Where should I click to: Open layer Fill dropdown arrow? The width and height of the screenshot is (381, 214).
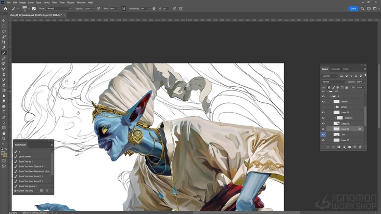[x=364, y=87]
